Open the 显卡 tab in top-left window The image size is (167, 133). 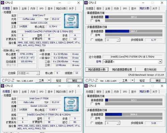point(50,8)
